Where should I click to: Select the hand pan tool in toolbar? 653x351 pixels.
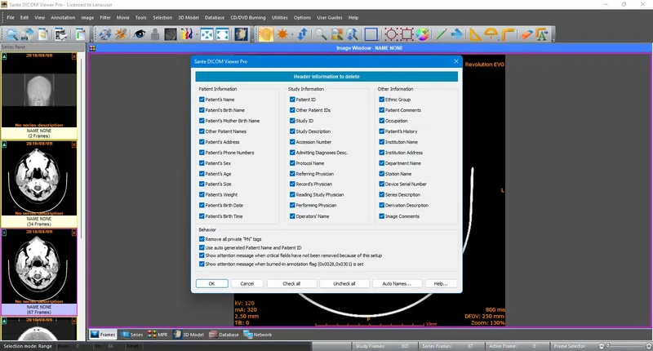pyautogui.click(x=266, y=34)
